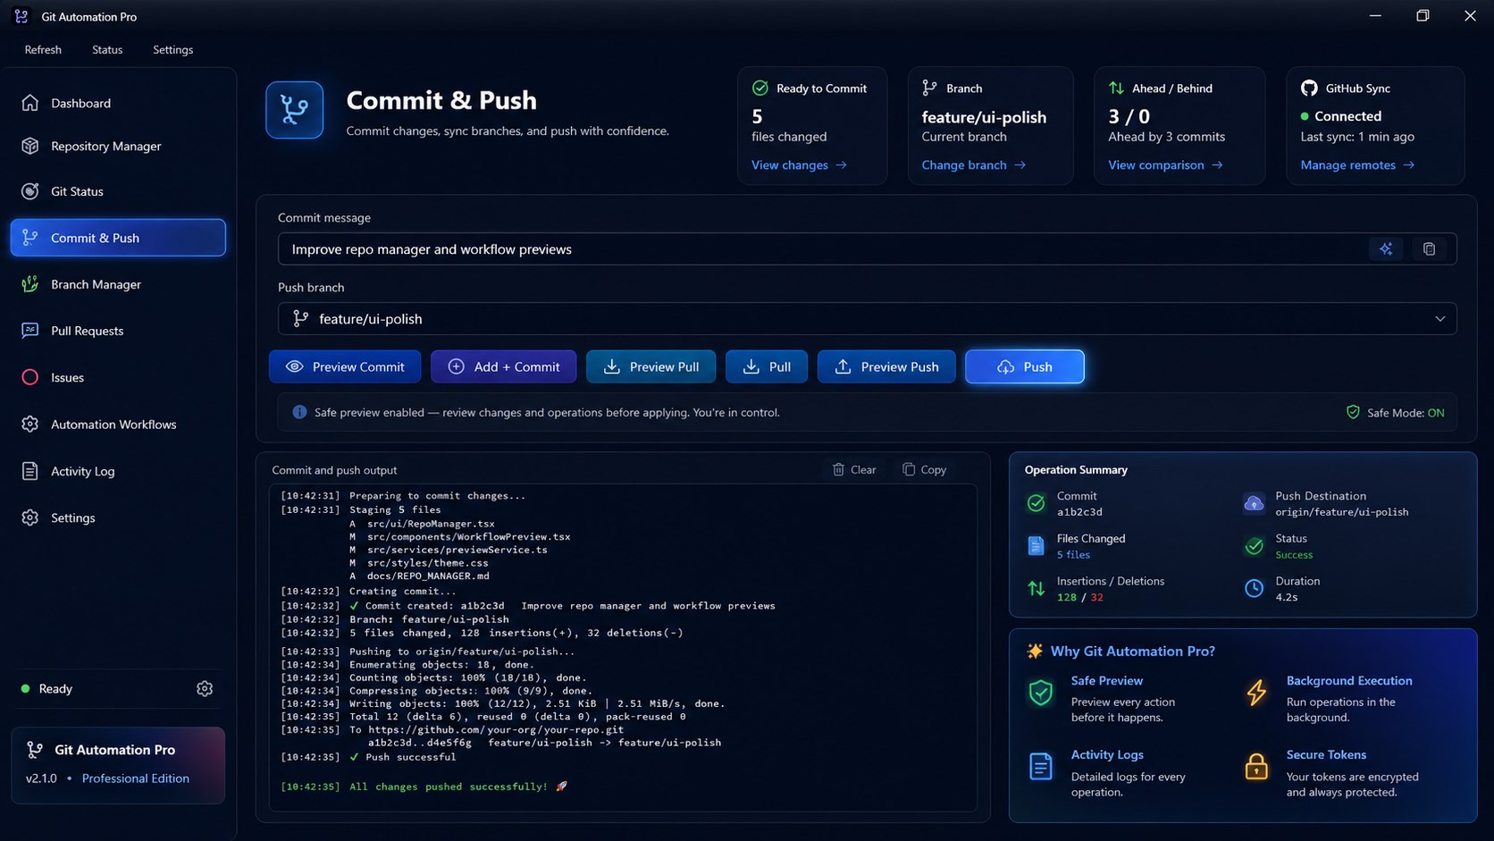The height and width of the screenshot is (841, 1494).
Task: Click 'docs/REPO_MANAGER.md' line in output
Action: (428, 576)
